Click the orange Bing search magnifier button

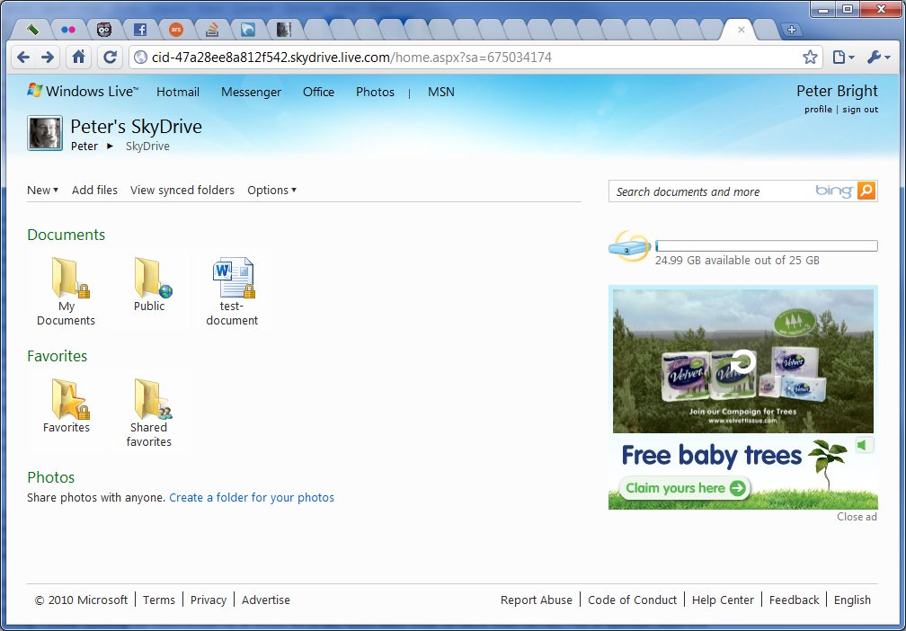(866, 191)
